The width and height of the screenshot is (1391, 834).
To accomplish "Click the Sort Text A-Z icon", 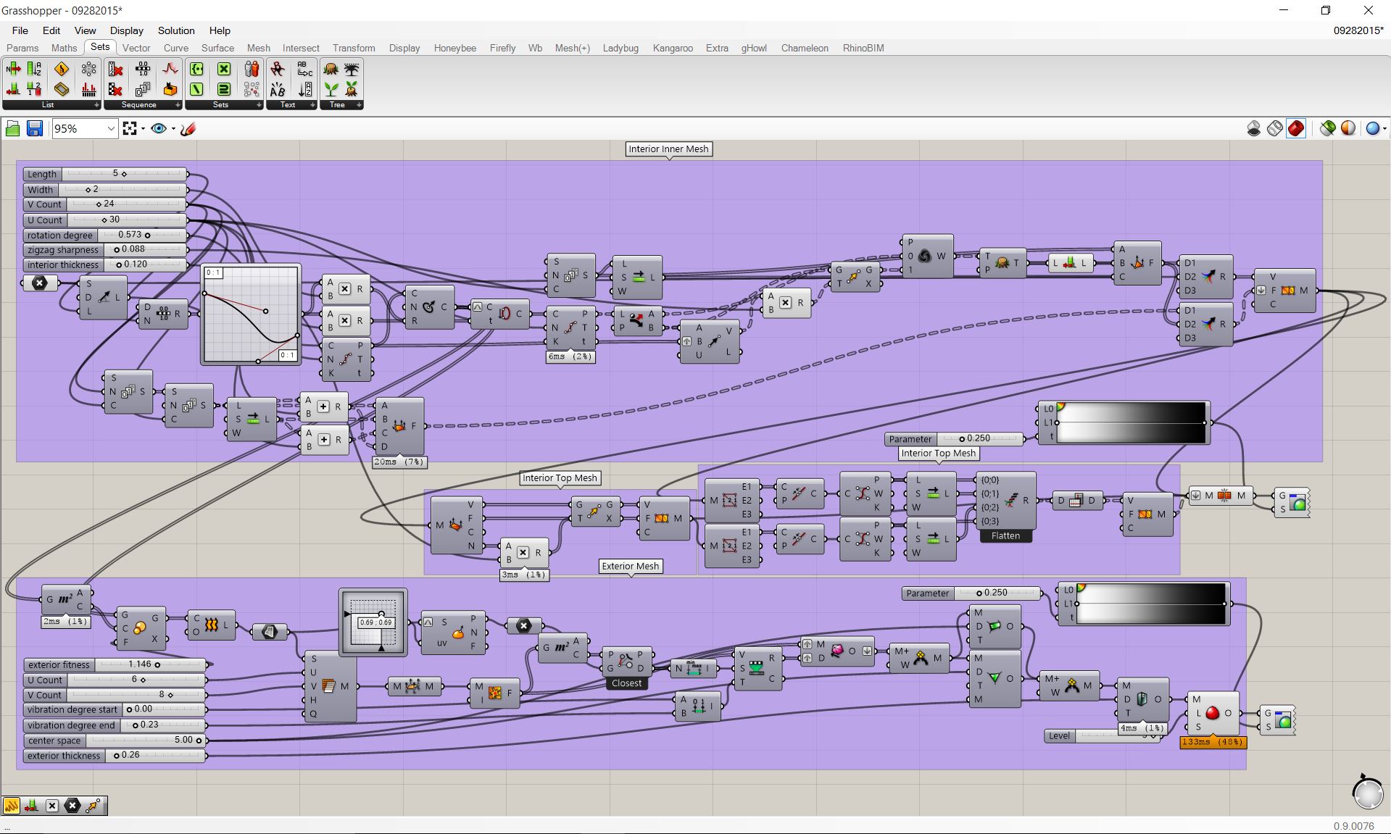I will click(x=305, y=90).
